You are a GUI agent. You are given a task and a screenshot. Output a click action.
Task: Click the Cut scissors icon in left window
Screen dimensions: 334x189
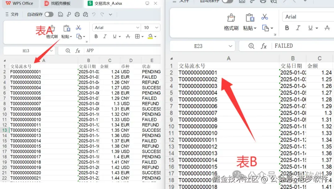[78, 27]
